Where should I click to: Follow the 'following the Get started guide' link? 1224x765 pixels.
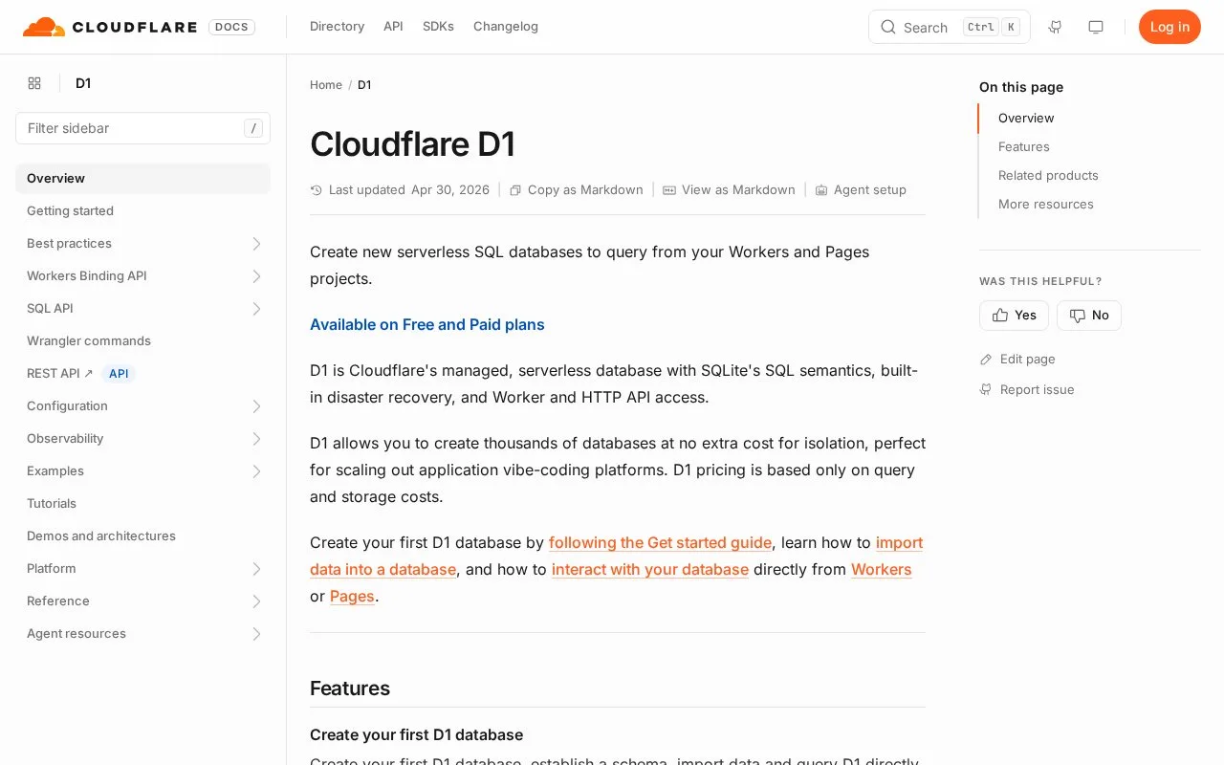pyautogui.click(x=660, y=542)
